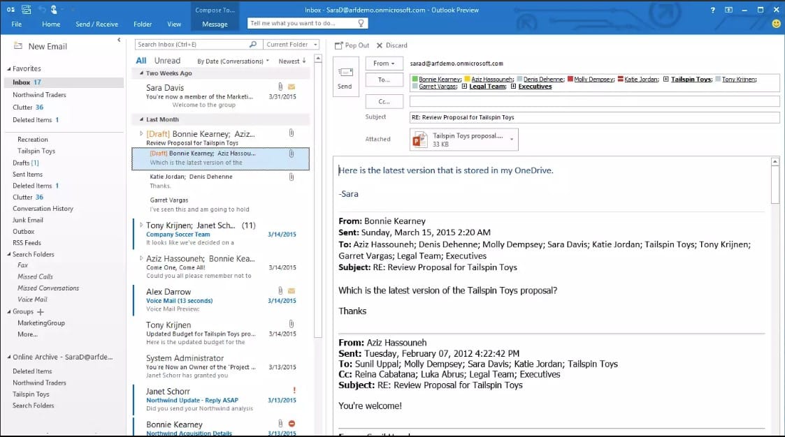The height and width of the screenshot is (437, 785).
Task: Open the Janet Schorr Northwind Update email
Action: click(220, 399)
